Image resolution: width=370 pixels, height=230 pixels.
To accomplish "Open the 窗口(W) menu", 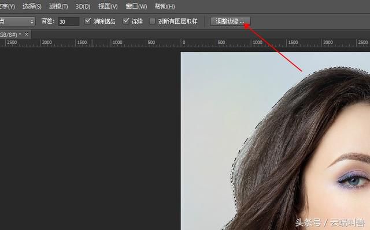I will pyautogui.click(x=136, y=6).
